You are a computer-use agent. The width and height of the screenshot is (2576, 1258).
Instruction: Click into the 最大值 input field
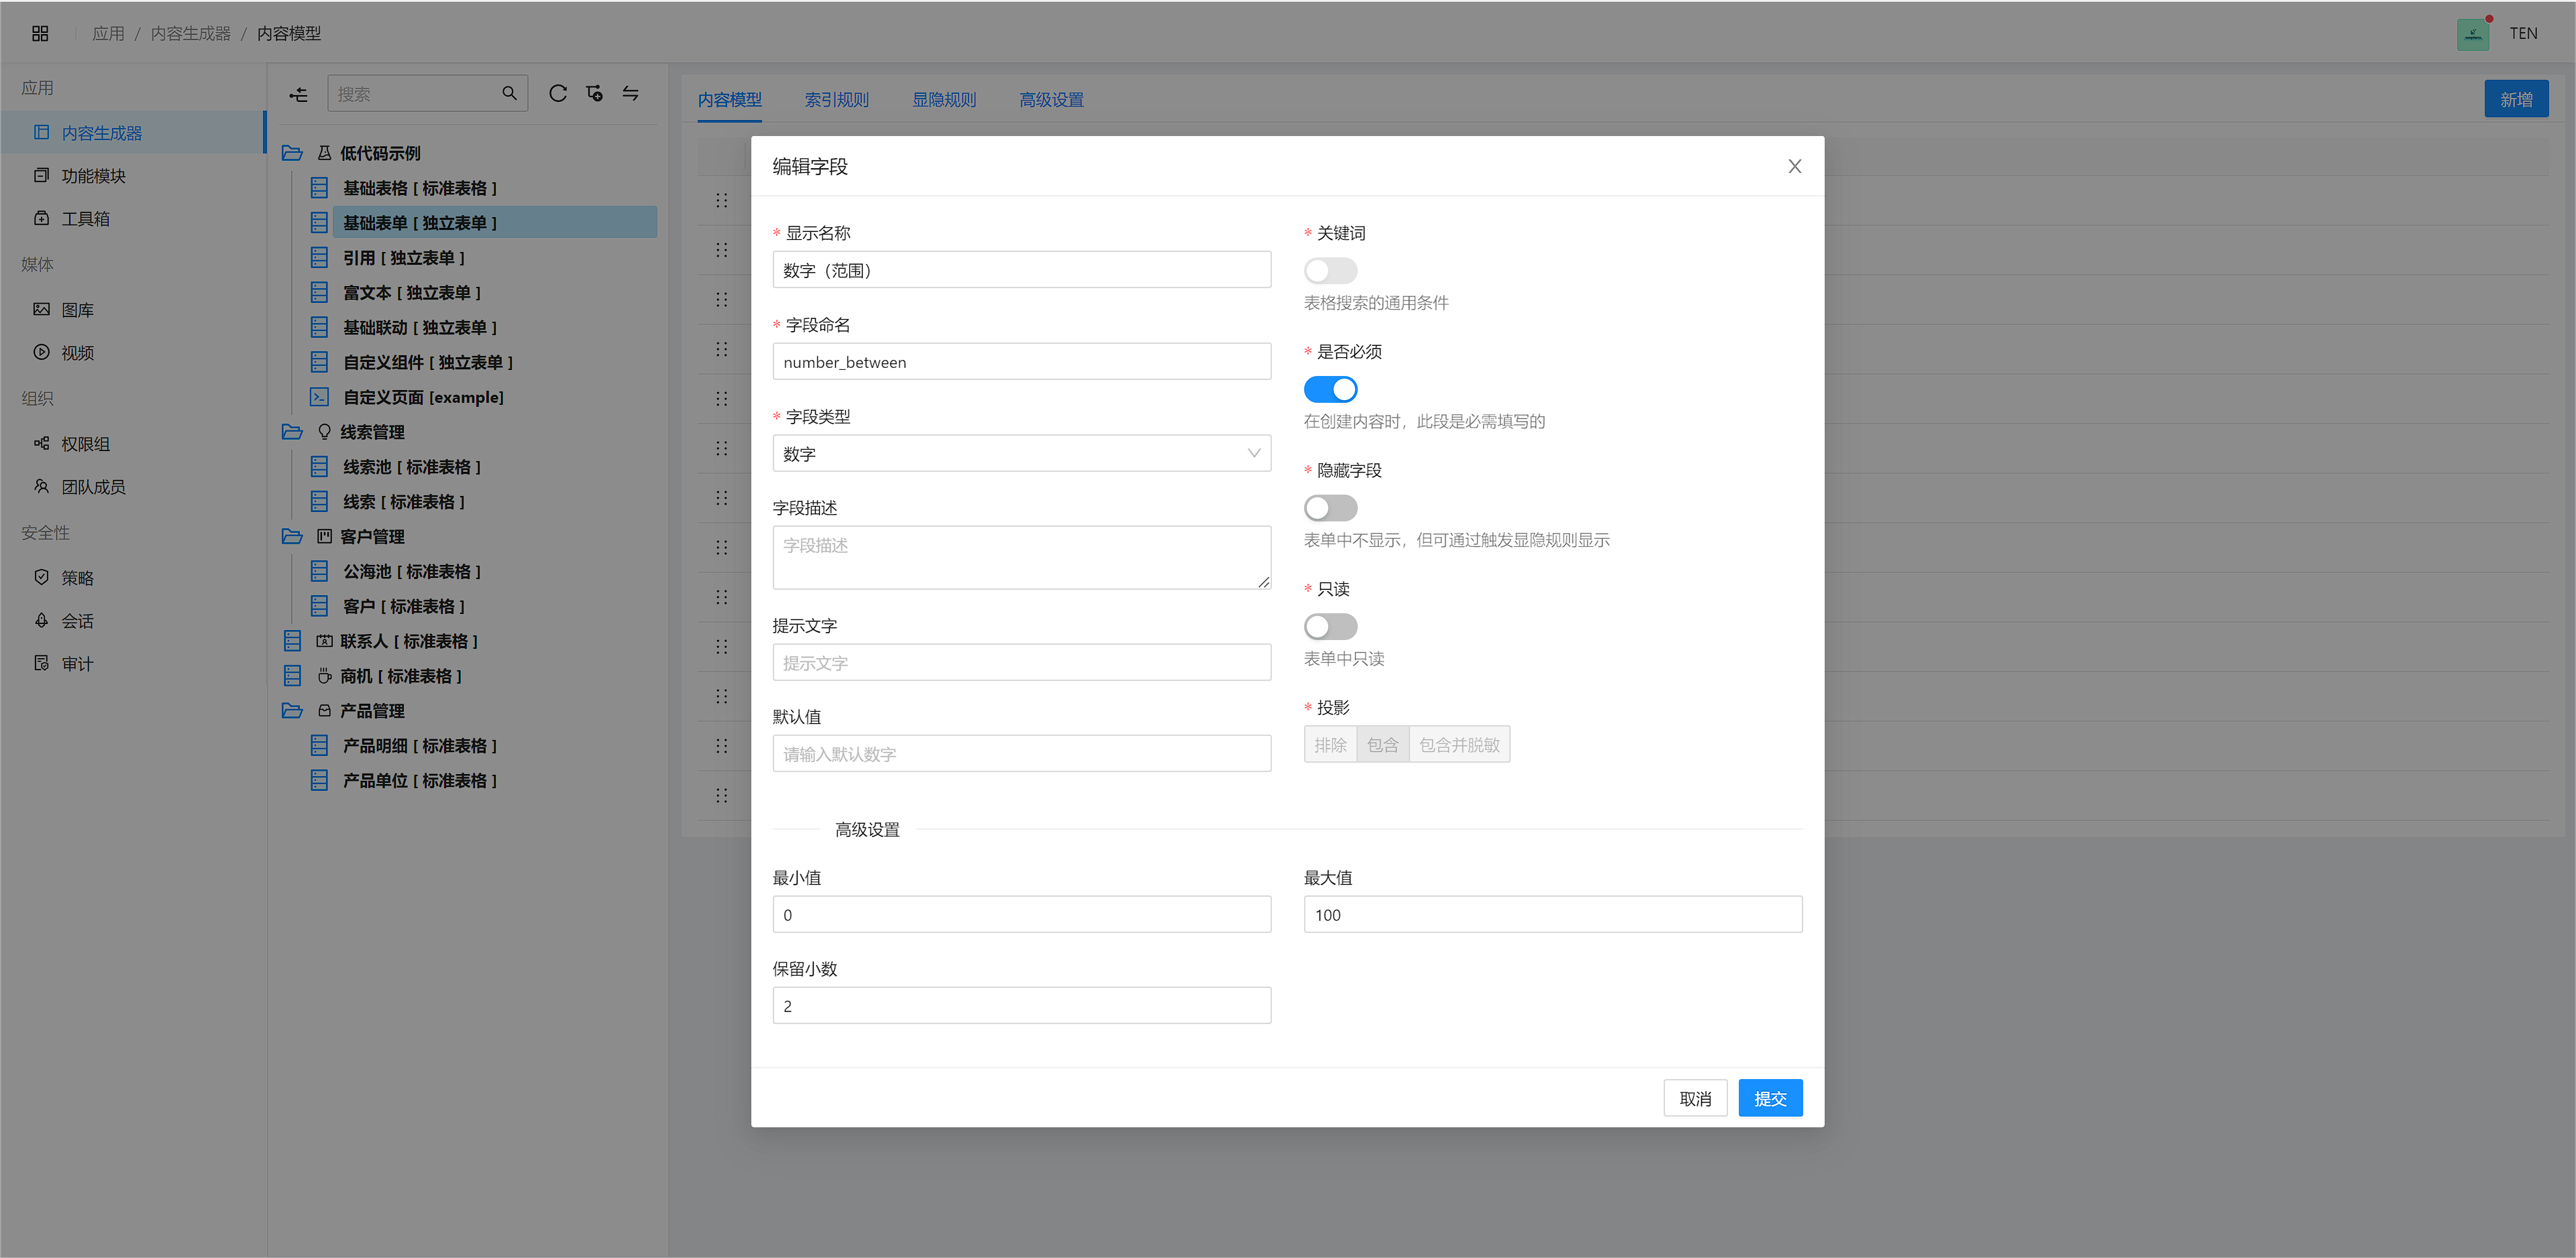click(x=1551, y=914)
